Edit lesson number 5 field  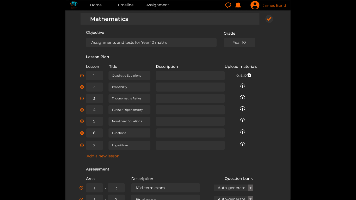pos(94,121)
